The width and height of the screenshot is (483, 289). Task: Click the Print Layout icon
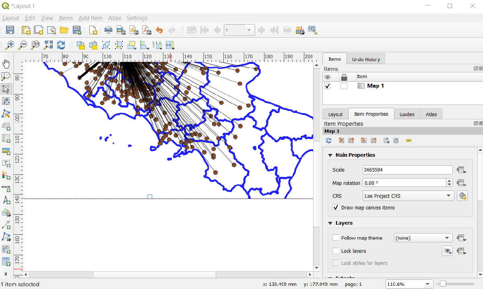click(108, 30)
